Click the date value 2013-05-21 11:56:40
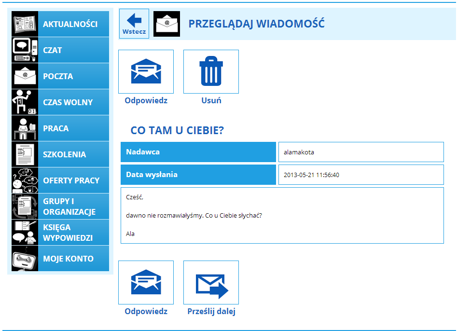The height and width of the screenshot is (331, 457). [311, 175]
